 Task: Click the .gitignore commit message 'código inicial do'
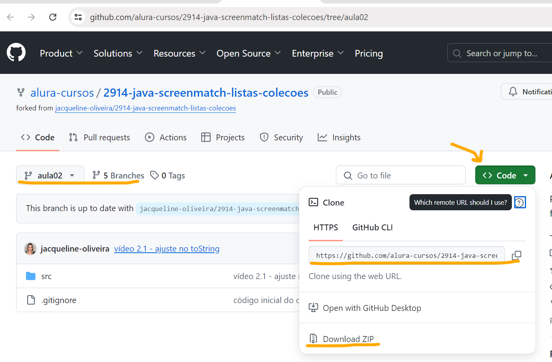(266, 300)
